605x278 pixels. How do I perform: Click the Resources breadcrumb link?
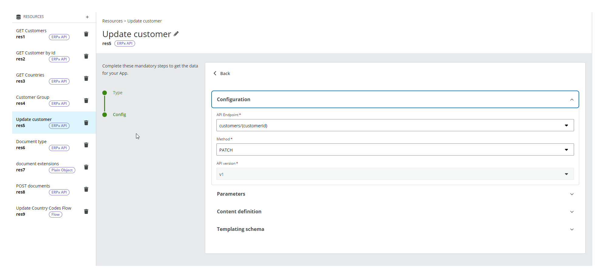(x=112, y=21)
